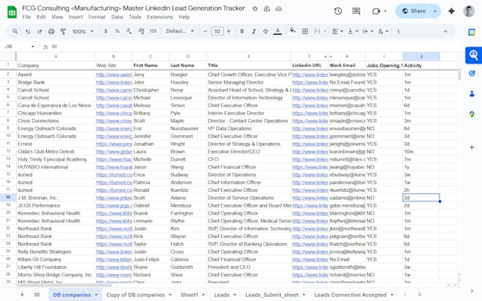Viewport: 482px width, 301px height.
Task: Open Google Maps side panel icon
Action: point(472,115)
